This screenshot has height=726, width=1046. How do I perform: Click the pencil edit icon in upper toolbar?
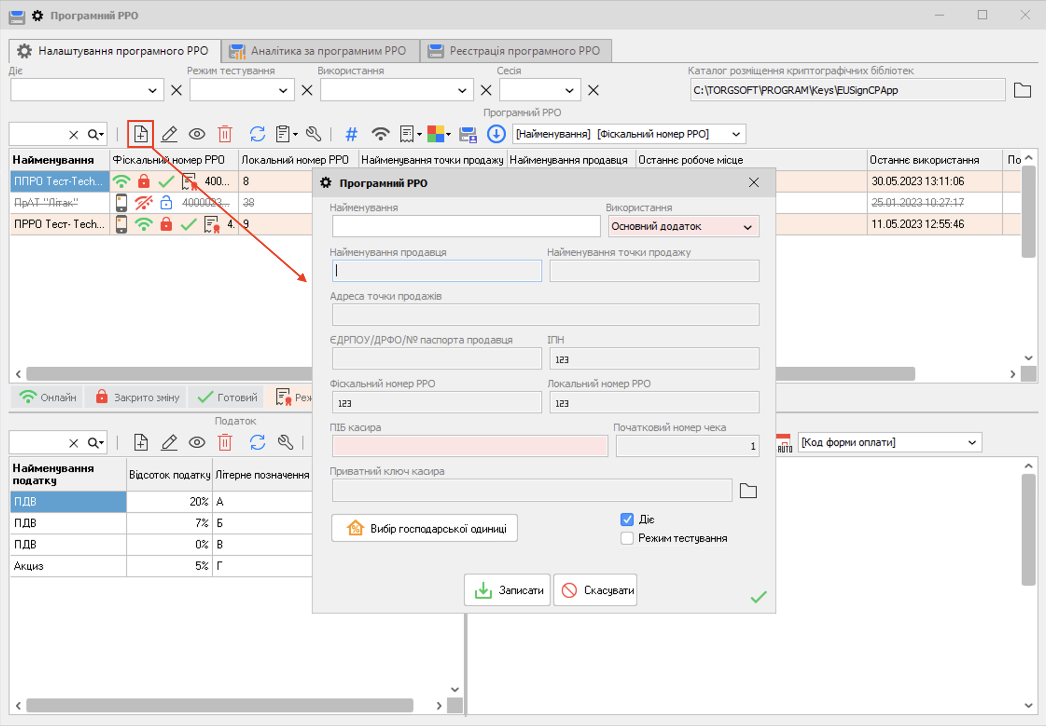(x=169, y=134)
